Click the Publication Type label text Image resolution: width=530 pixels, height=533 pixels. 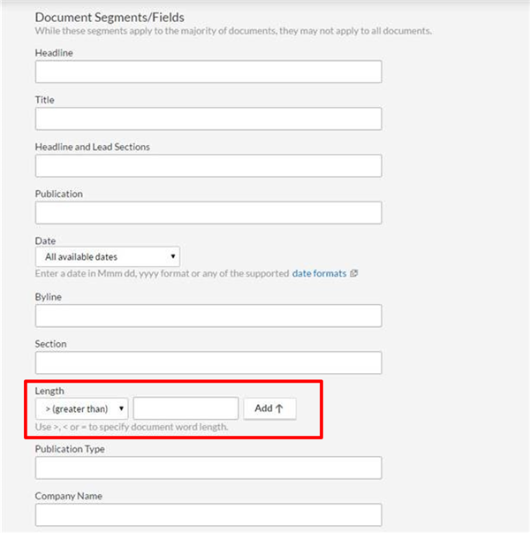coord(70,449)
